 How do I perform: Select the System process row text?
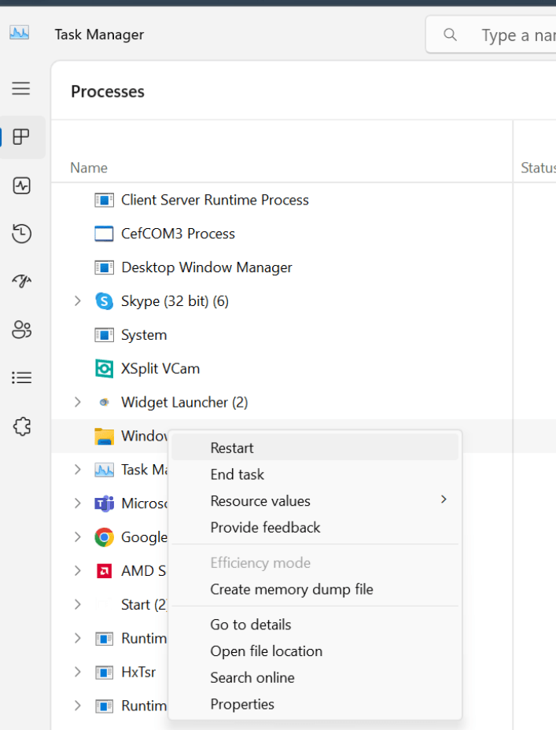(x=144, y=335)
